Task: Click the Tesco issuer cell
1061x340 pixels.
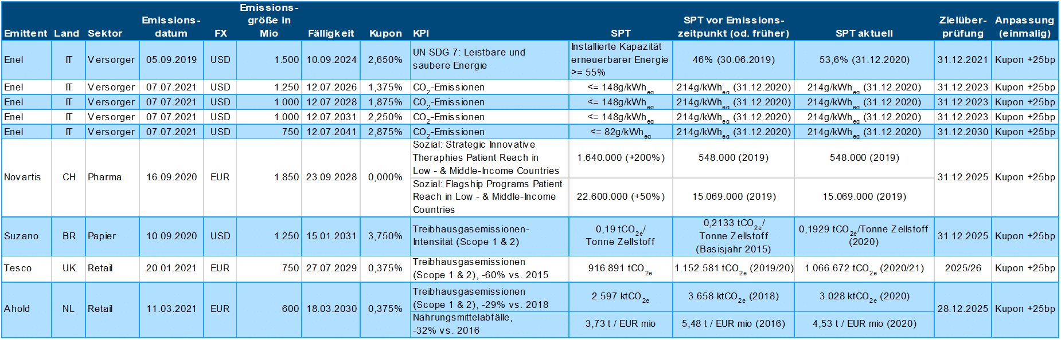Action: pos(18,268)
